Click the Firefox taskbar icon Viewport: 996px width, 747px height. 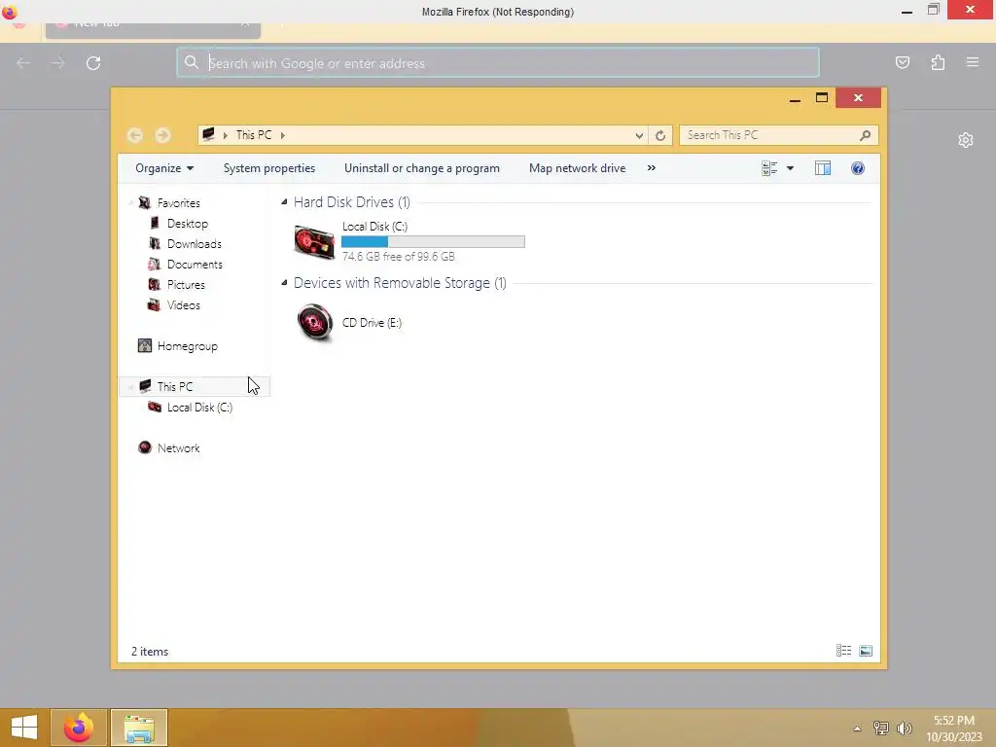click(79, 728)
